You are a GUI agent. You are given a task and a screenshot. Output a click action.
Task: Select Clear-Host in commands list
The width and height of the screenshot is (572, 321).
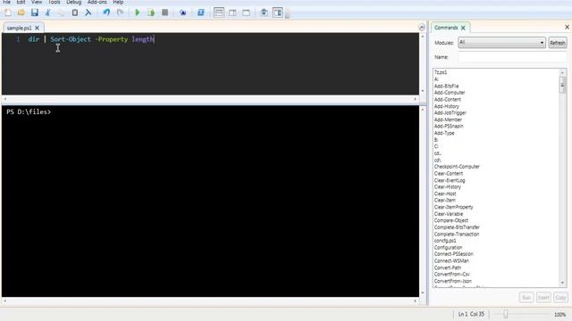point(445,193)
